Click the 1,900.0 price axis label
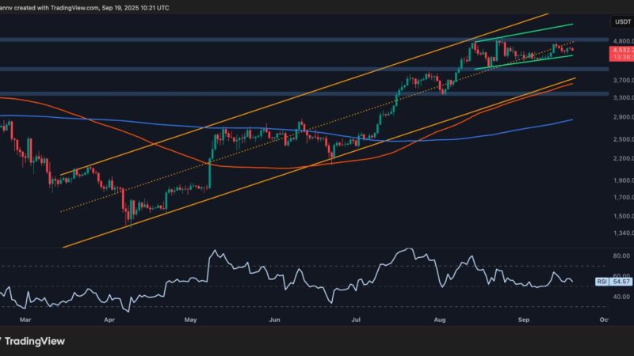 (623, 180)
